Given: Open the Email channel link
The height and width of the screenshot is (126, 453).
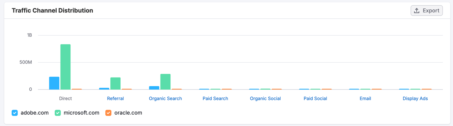Looking at the screenshot, I should click(365, 99).
